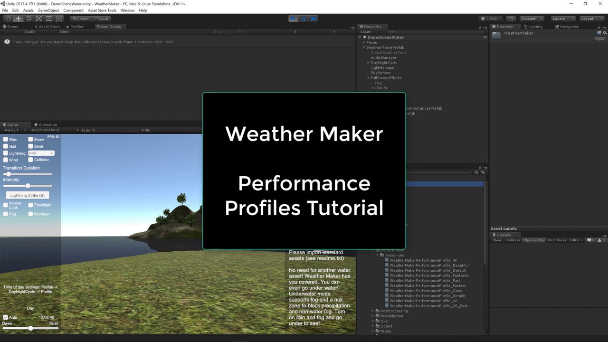
Task: Click the Step frame button
Action: pyautogui.click(x=313, y=19)
